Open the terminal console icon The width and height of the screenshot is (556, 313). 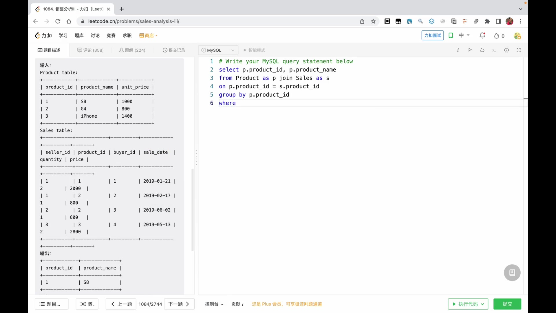coord(494,50)
